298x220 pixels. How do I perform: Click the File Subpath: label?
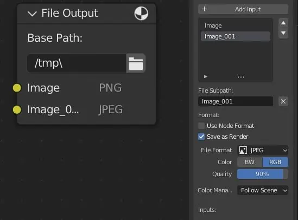215,90
